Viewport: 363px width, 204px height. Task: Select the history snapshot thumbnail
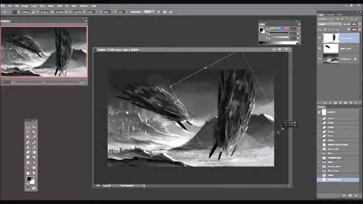click(x=324, y=112)
